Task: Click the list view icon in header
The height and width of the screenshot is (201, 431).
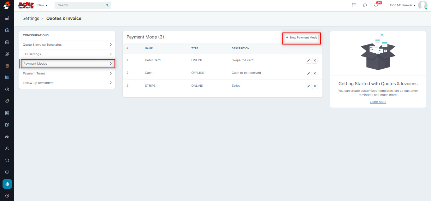Action: pos(354,5)
